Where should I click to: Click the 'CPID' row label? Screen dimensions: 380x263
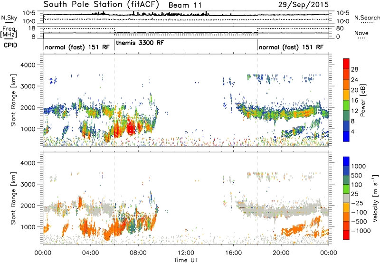pyautogui.click(x=10, y=45)
